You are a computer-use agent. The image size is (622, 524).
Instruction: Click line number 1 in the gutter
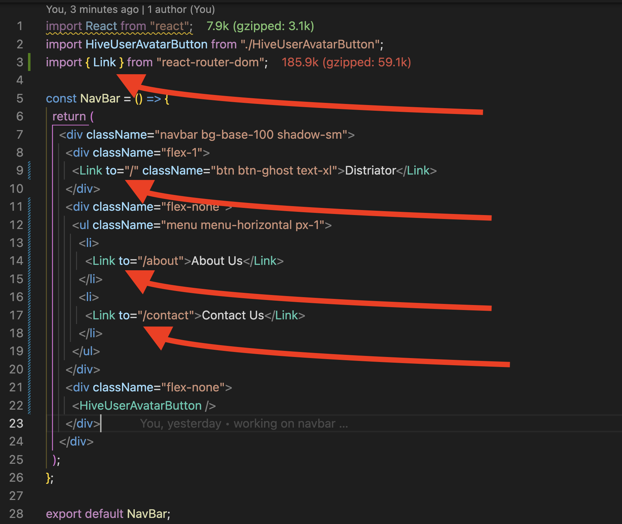[20, 26]
